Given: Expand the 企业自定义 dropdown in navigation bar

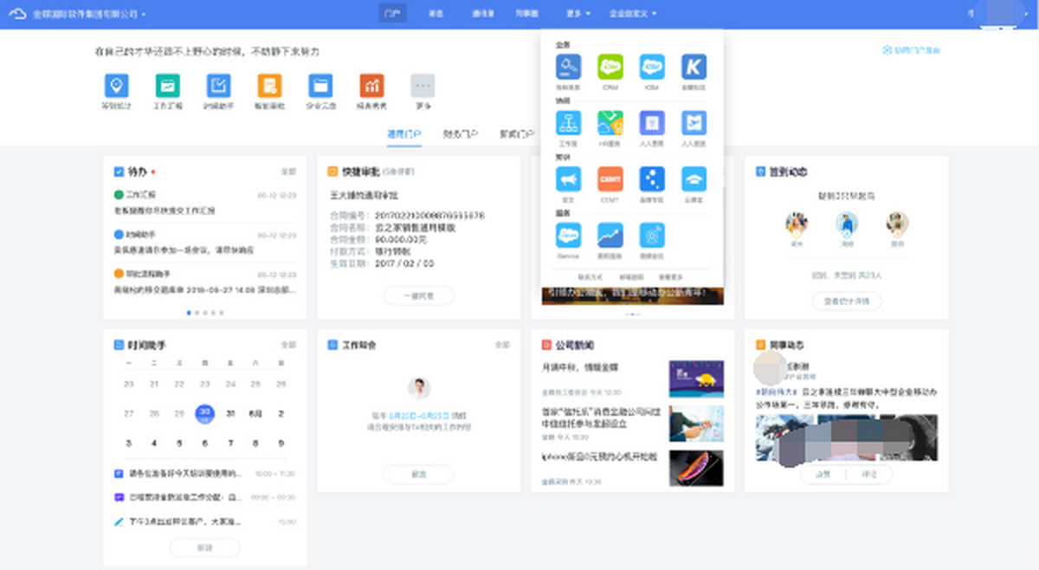Looking at the screenshot, I should [x=633, y=14].
